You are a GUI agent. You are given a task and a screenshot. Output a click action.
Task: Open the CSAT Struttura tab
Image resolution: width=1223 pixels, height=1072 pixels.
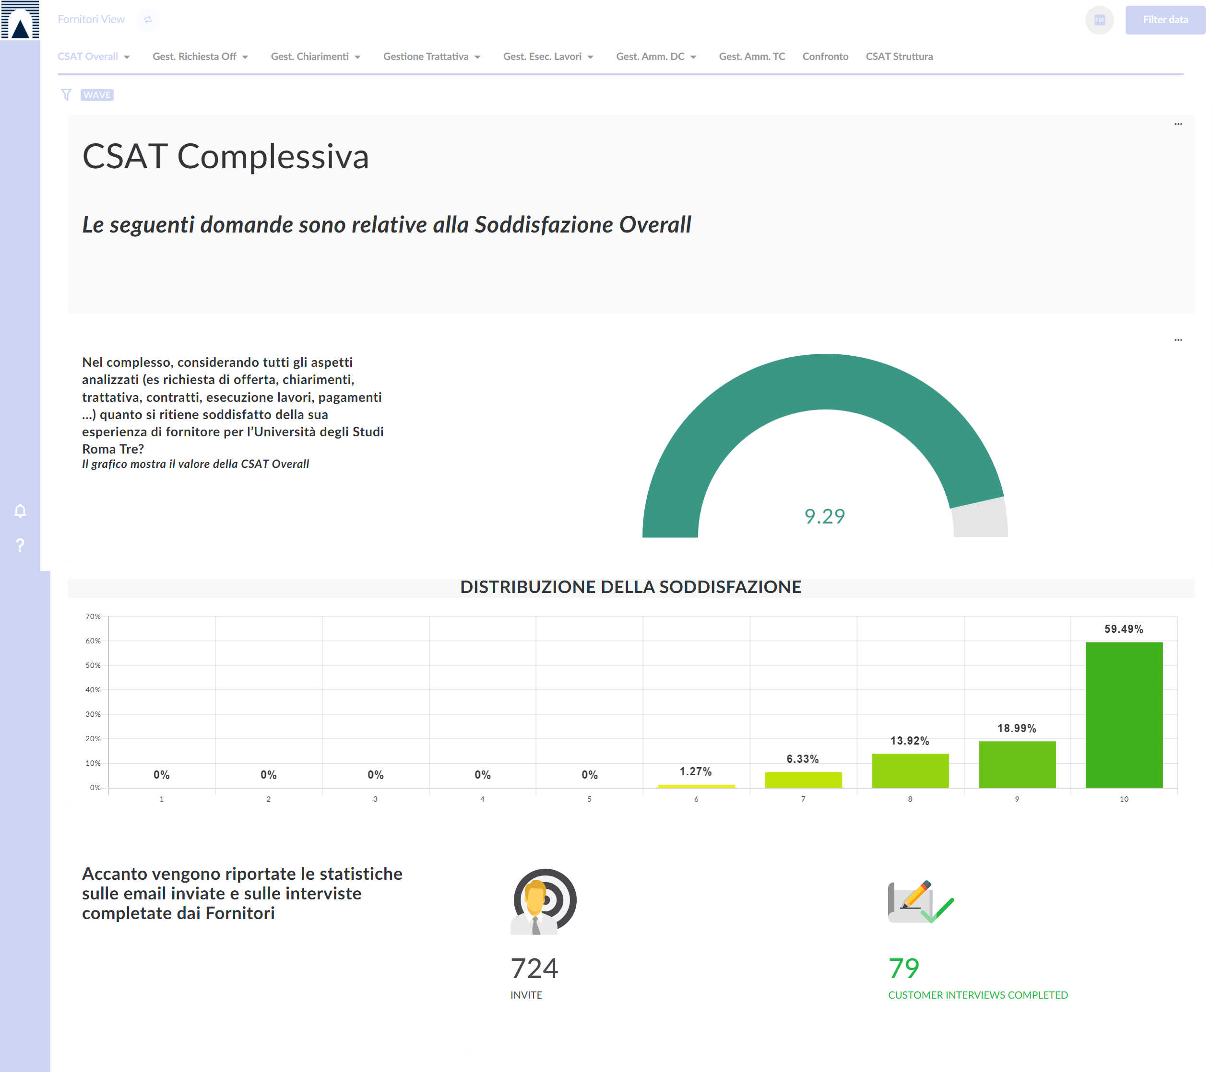899,56
